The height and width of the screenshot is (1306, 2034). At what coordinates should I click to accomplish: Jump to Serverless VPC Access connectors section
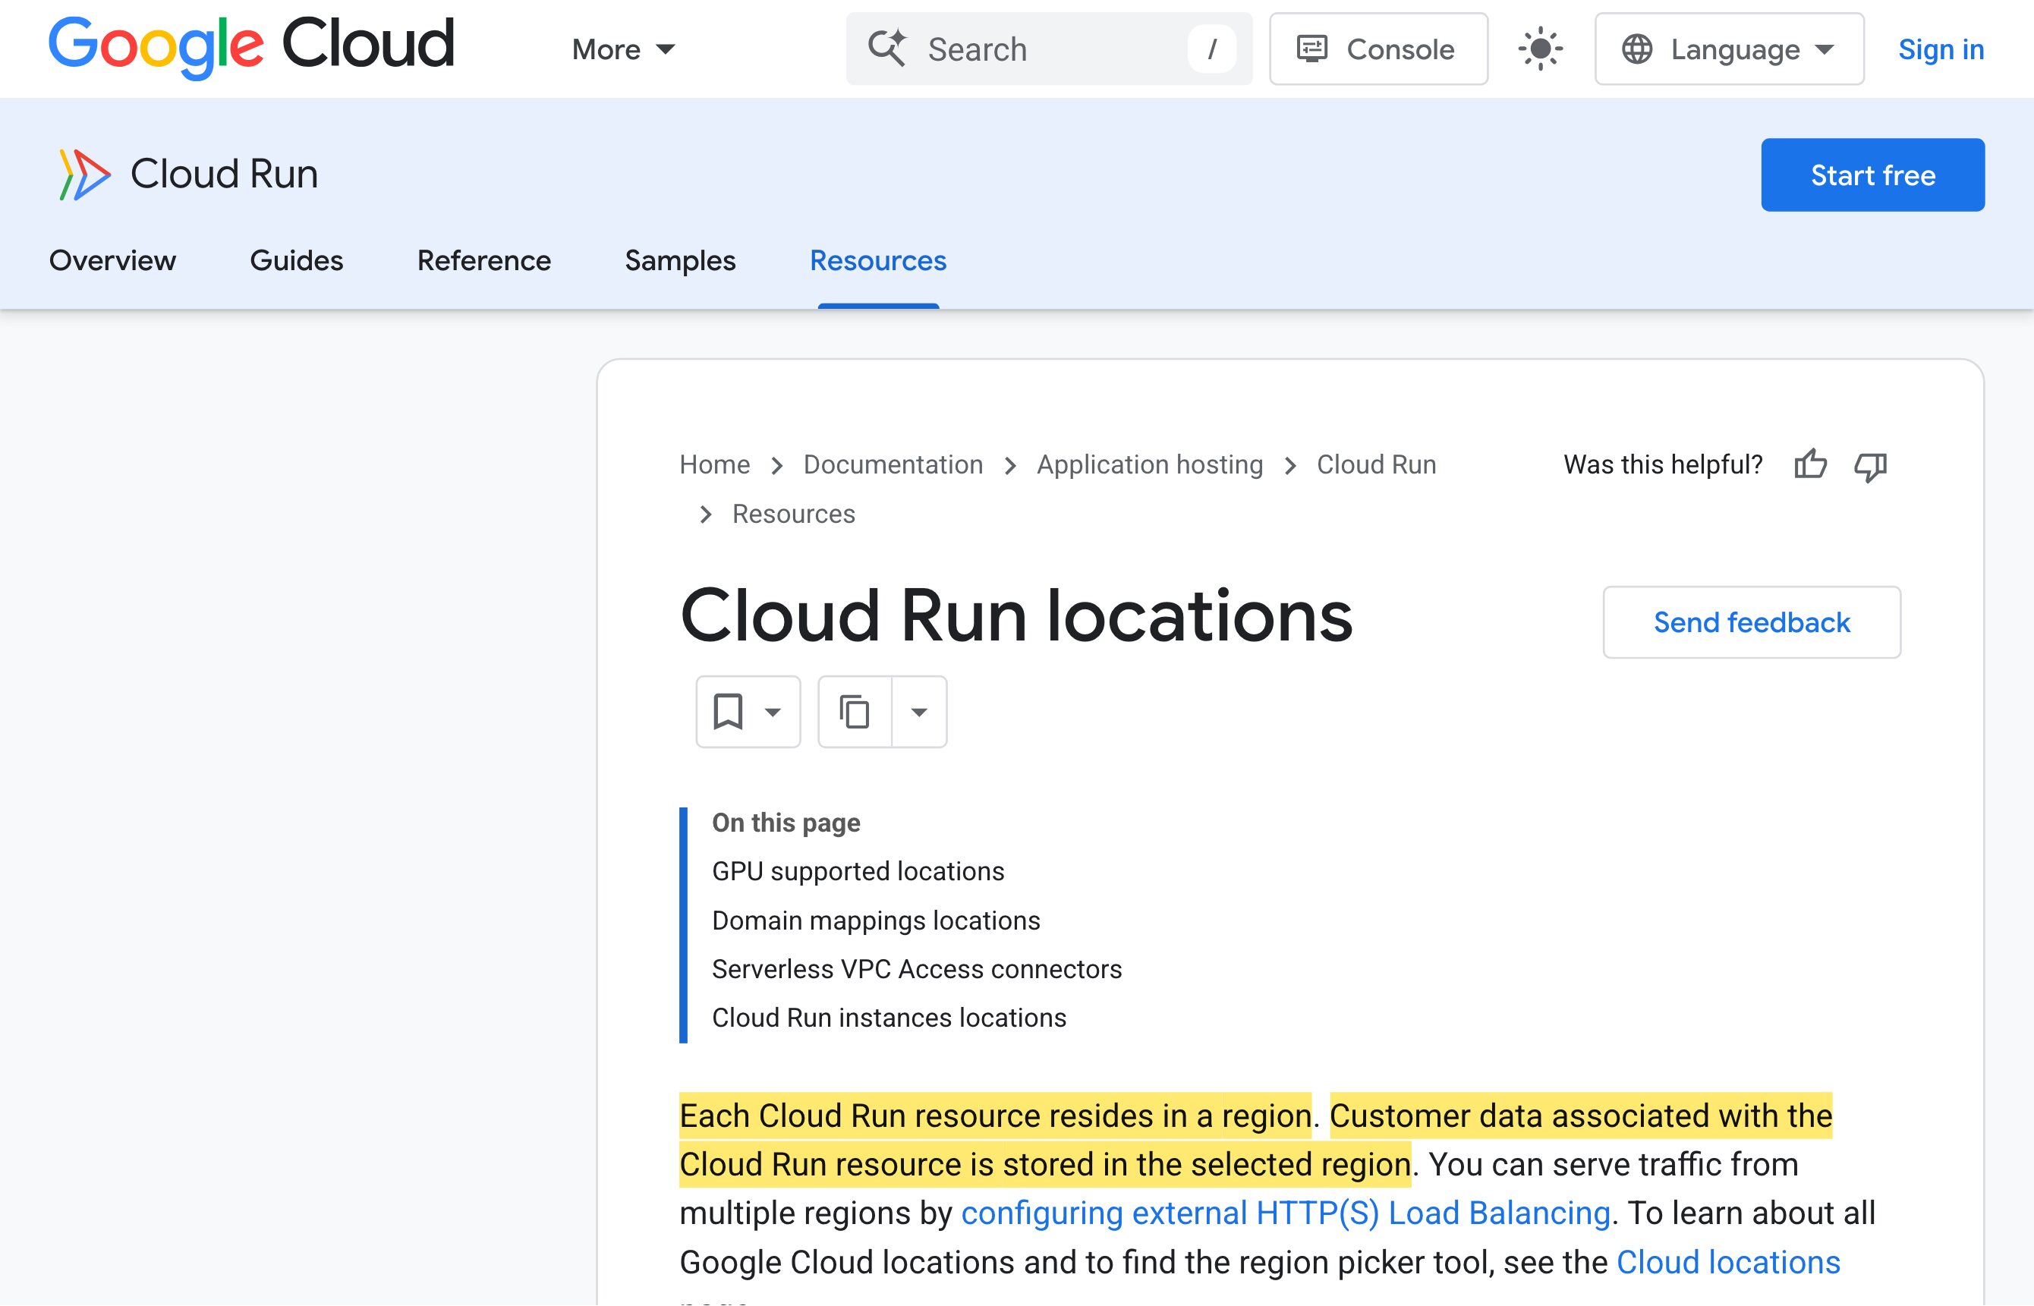916,969
